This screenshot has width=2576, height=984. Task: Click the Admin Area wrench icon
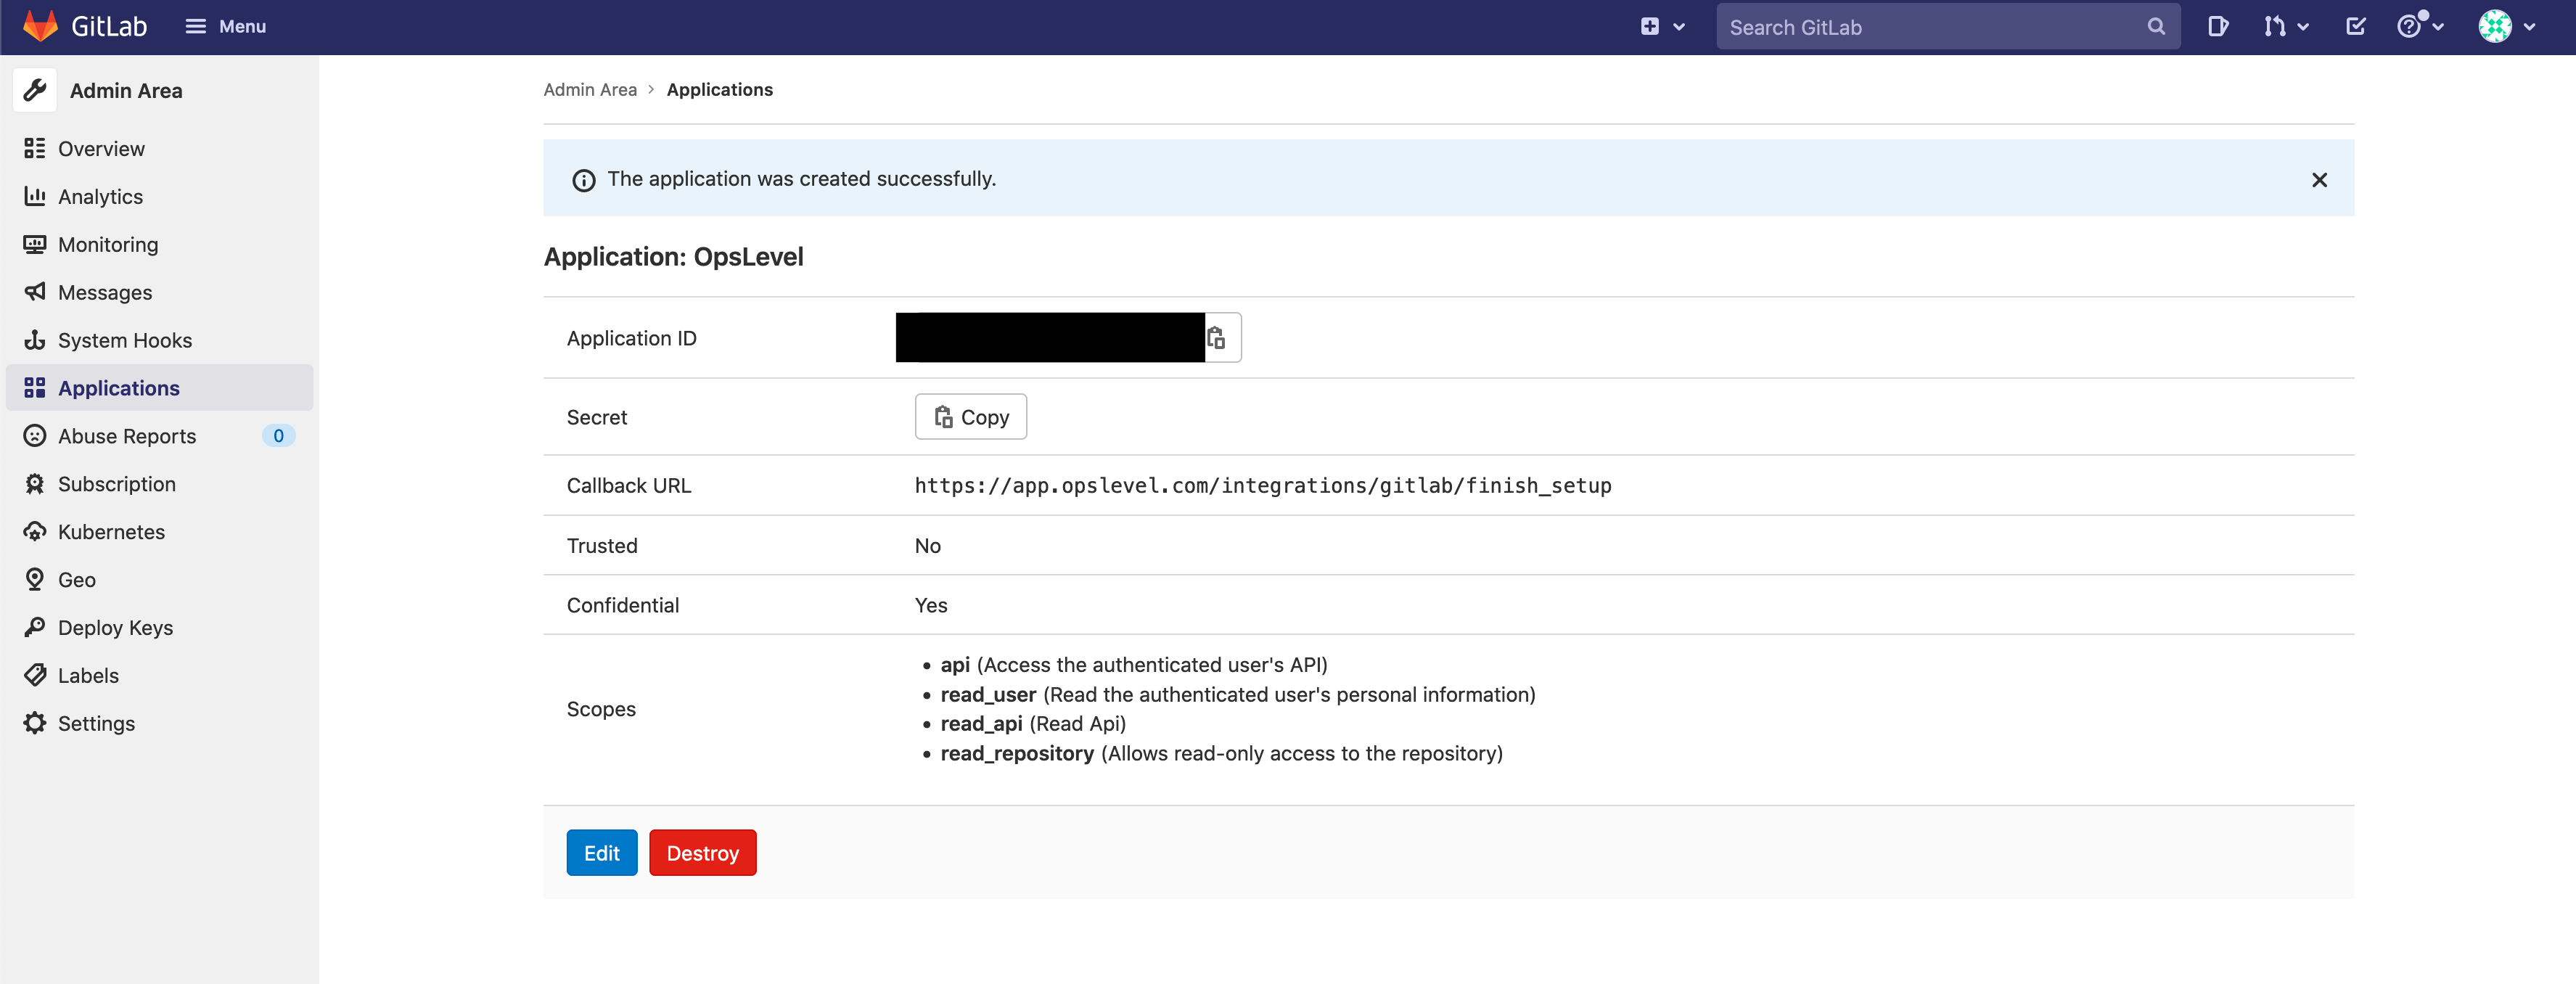[x=35, y=90]
